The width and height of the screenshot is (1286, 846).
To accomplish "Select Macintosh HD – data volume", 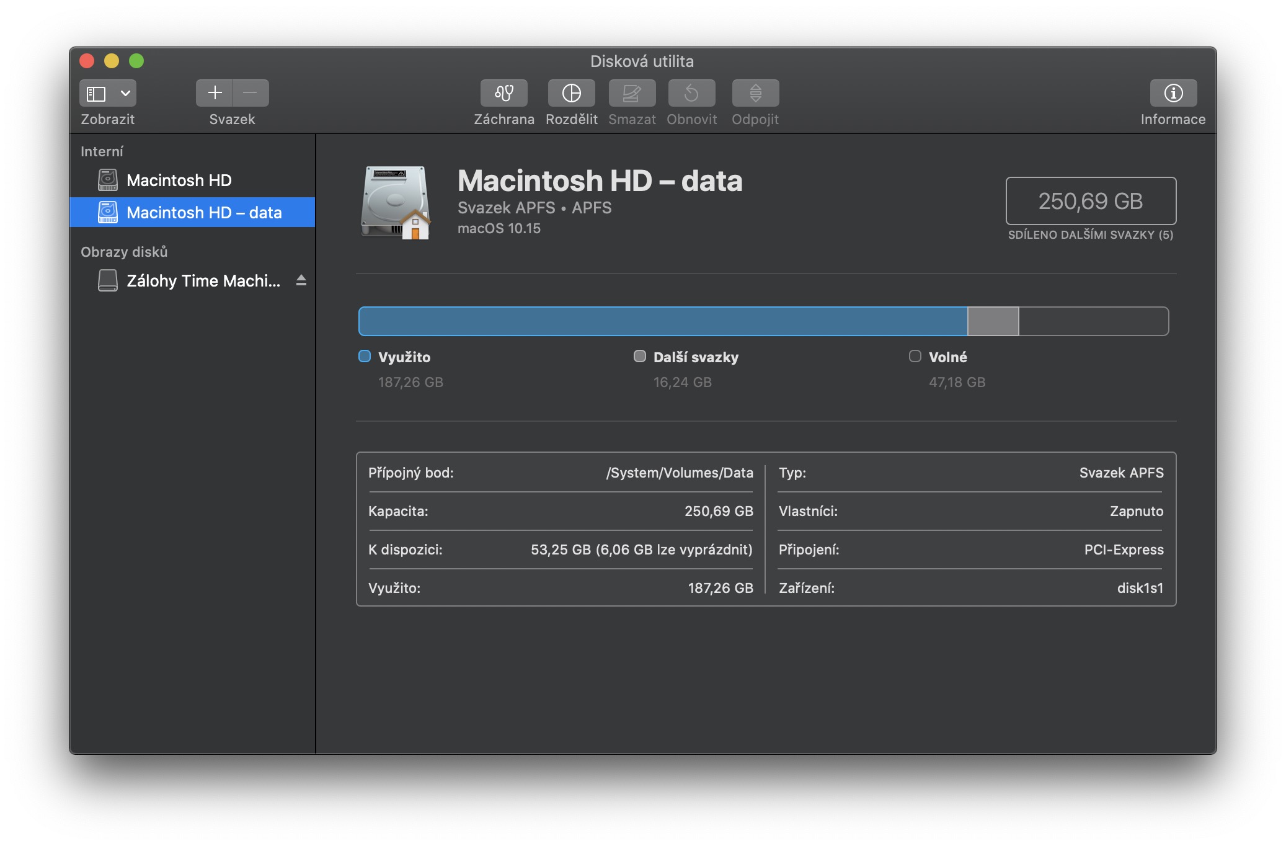I will [x=203, y=213].
